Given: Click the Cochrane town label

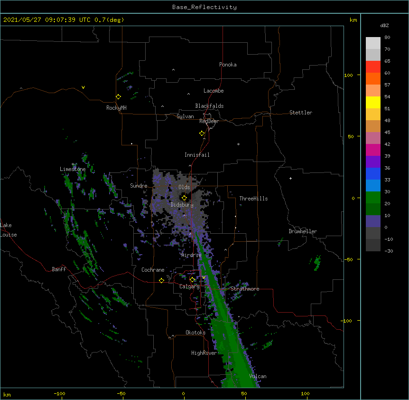Looking at the screenshot, I should click(x=153, y=270).
